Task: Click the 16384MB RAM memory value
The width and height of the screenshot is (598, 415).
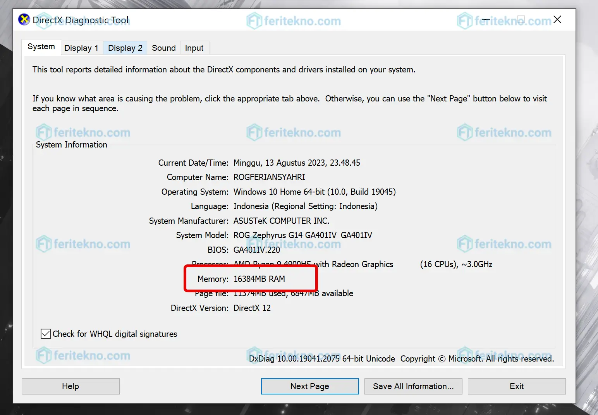Action: click(x=259, y=279)
